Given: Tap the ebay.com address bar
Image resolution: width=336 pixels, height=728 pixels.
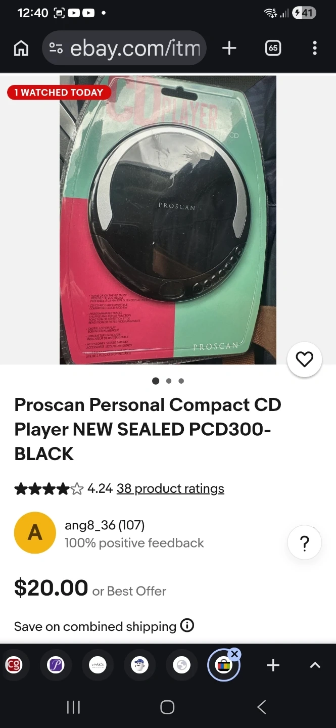Looking at the screenshot, I should (x=124, y=48).
